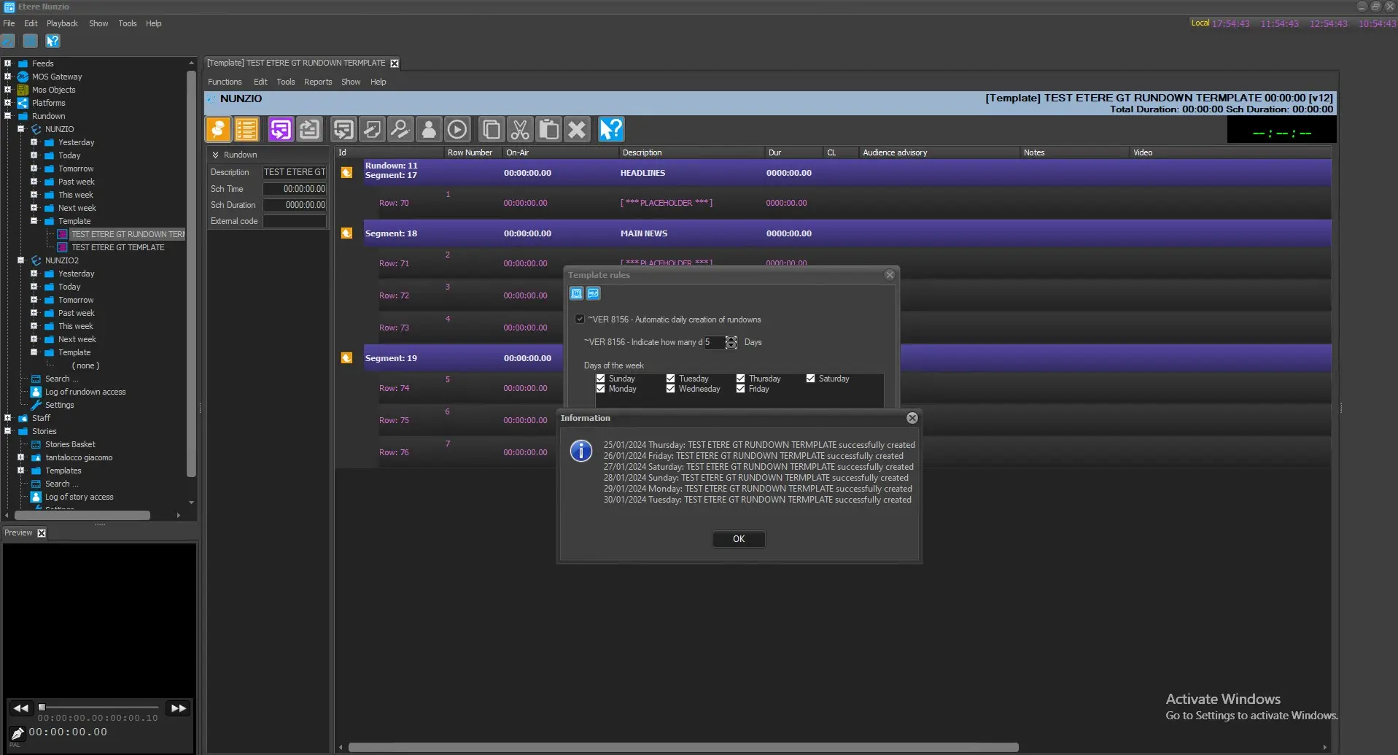Open the Playback menu
Viewport: 1398px width, 755px height.
[62, 23]
